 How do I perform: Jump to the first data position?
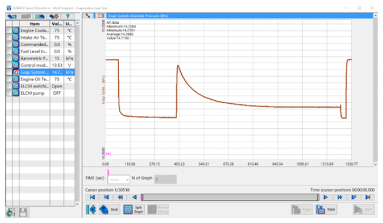[x=92, y=197]
